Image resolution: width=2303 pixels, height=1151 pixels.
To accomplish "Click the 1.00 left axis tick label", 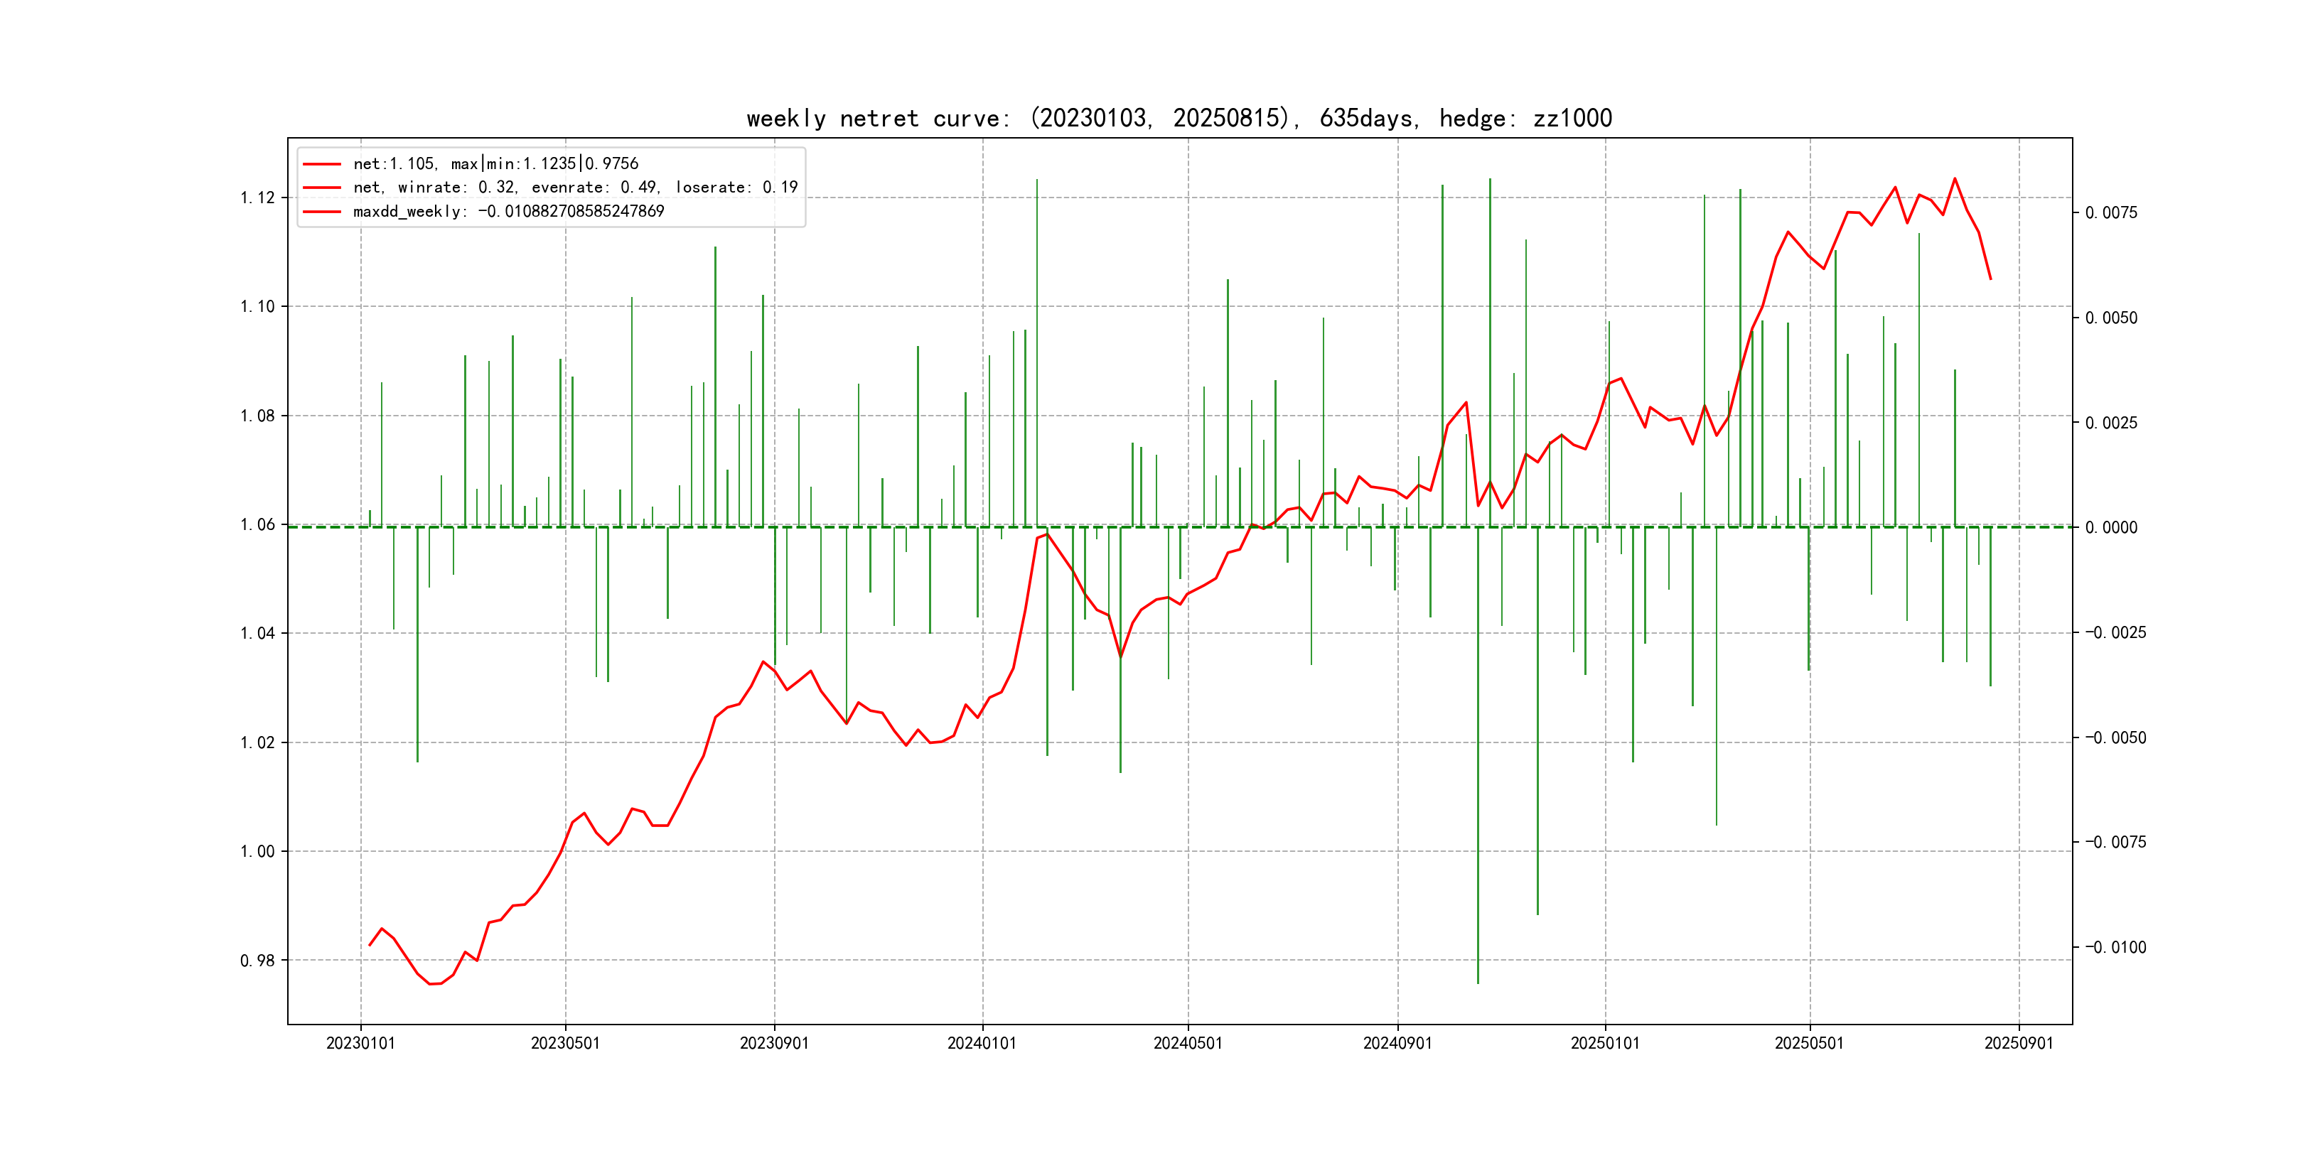I will (257, 852).
